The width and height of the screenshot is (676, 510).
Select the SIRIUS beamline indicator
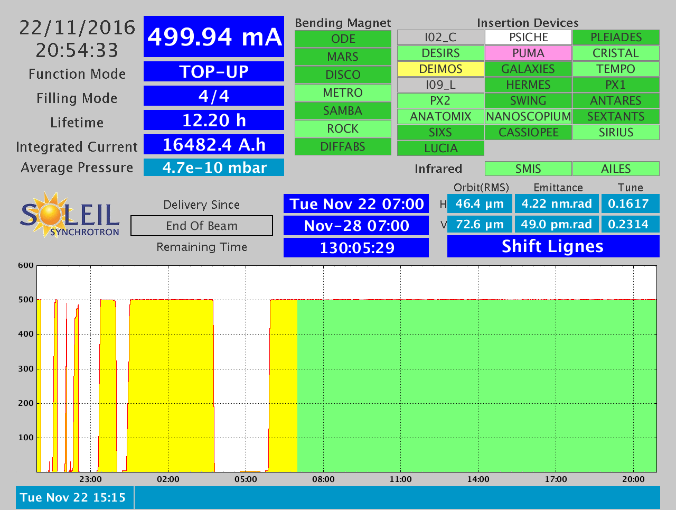click(616, 133)
